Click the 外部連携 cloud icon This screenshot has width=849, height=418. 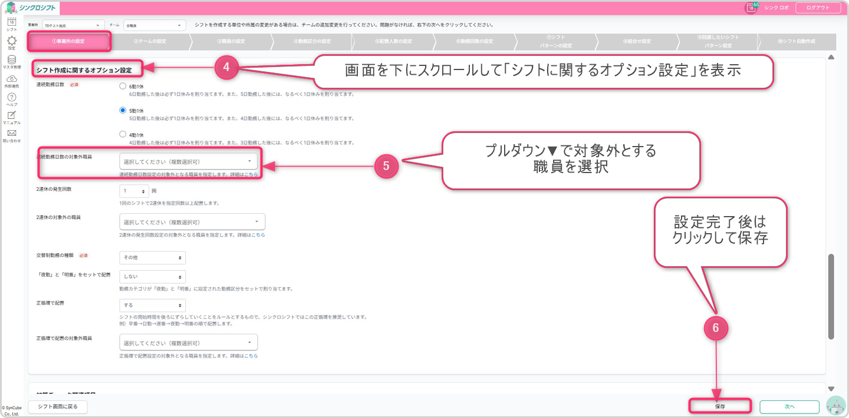coord(11,79)
